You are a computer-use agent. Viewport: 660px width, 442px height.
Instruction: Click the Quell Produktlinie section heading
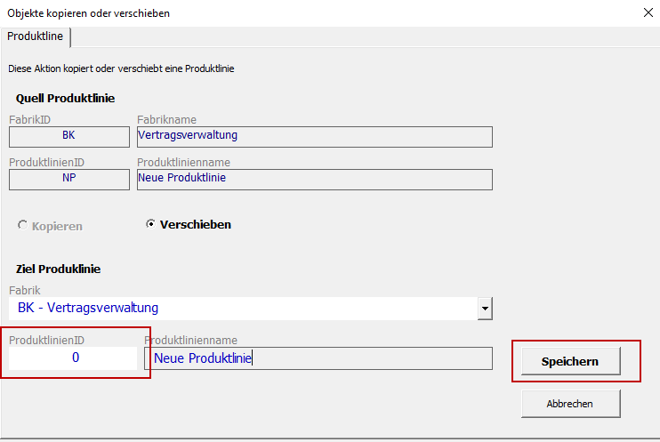click(x=65, y=99)
